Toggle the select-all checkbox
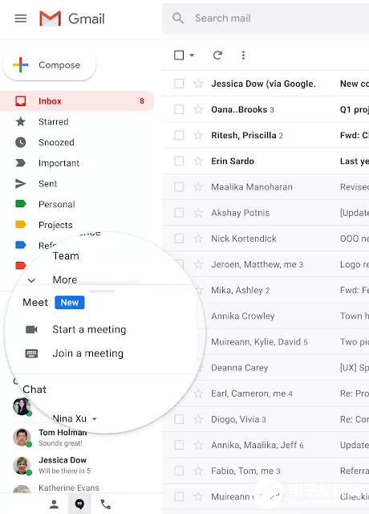Viewport: 369px width, 514px height. pyautogui.click(x=179, y=55)
